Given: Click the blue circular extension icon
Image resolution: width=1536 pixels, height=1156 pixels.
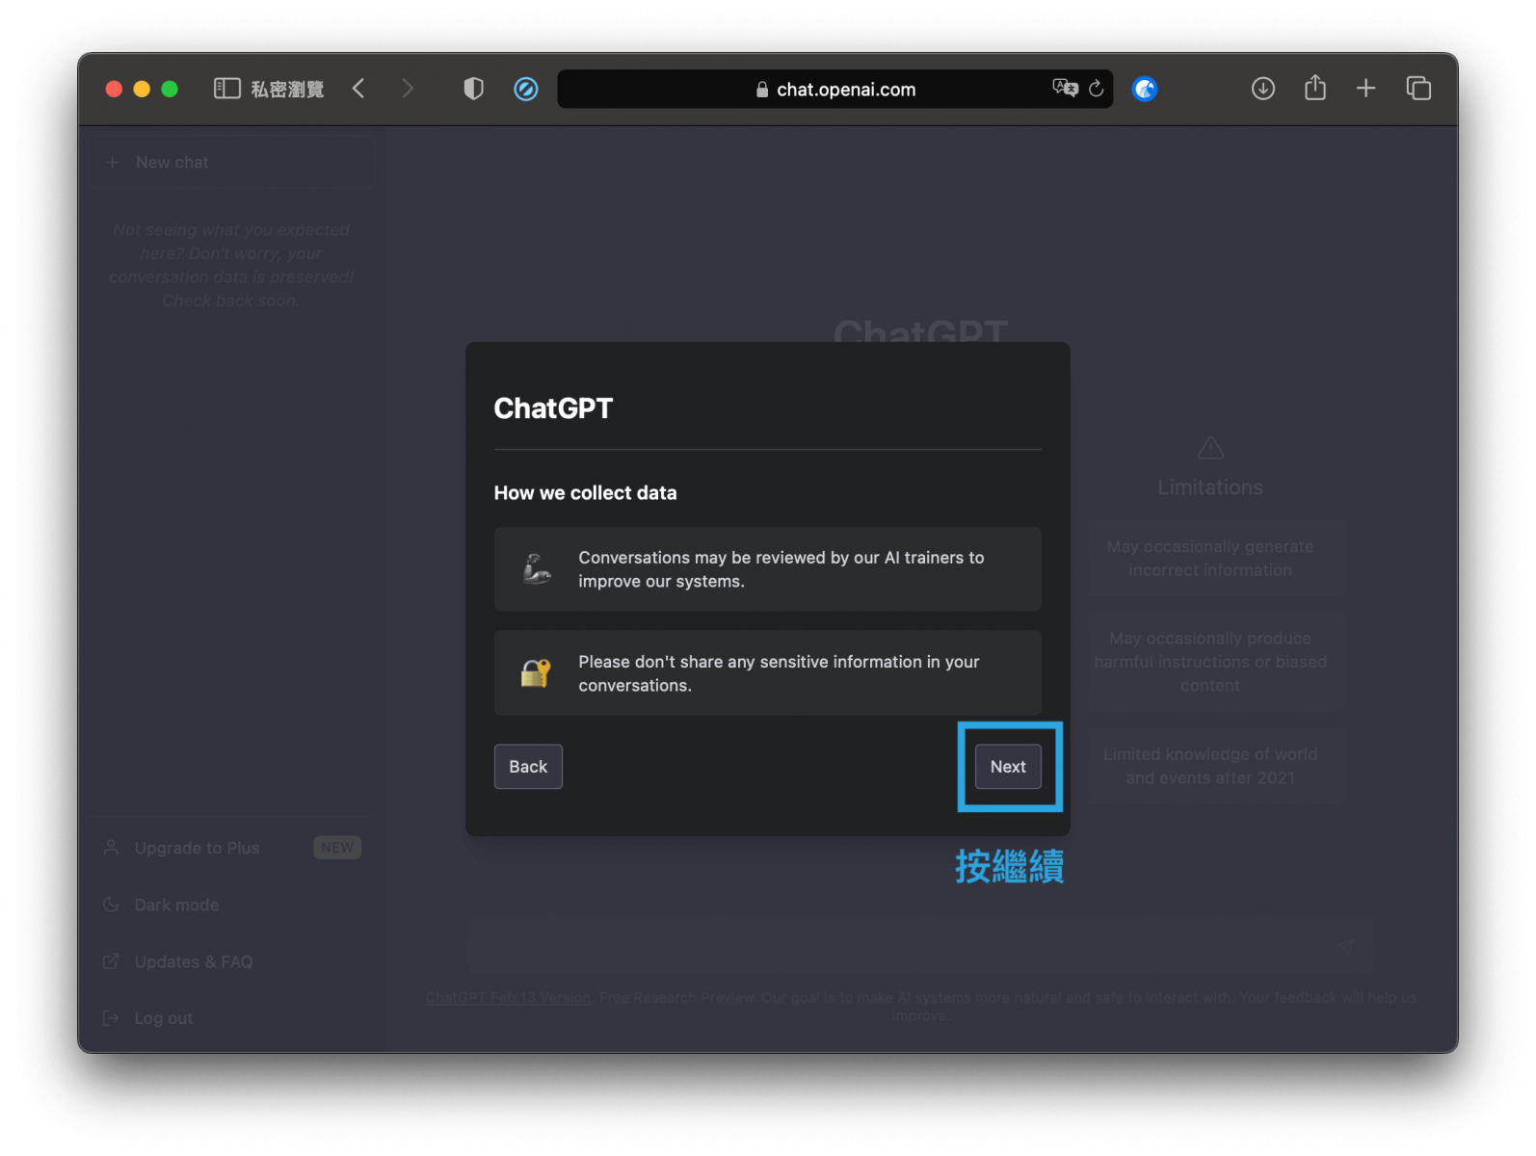Looking at the screenshot, I should coord(1145,89).
